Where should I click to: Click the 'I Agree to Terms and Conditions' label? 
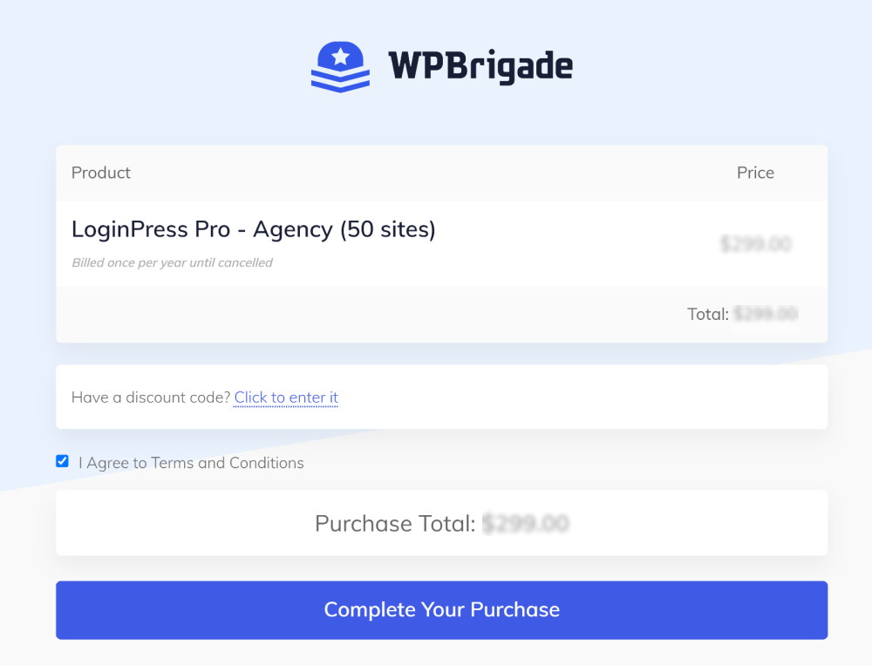click(191, 463)
